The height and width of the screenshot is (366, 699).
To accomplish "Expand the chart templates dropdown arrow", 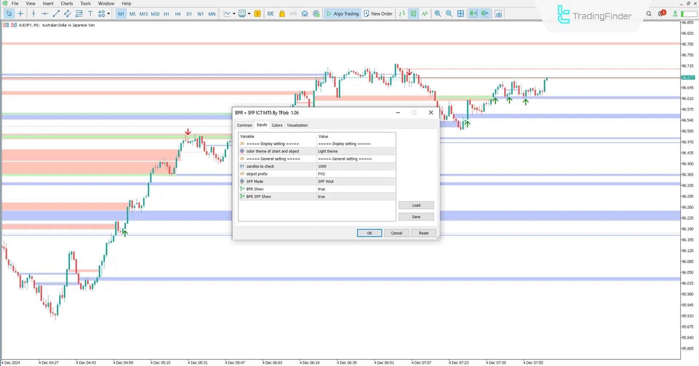I will [249, 14].
